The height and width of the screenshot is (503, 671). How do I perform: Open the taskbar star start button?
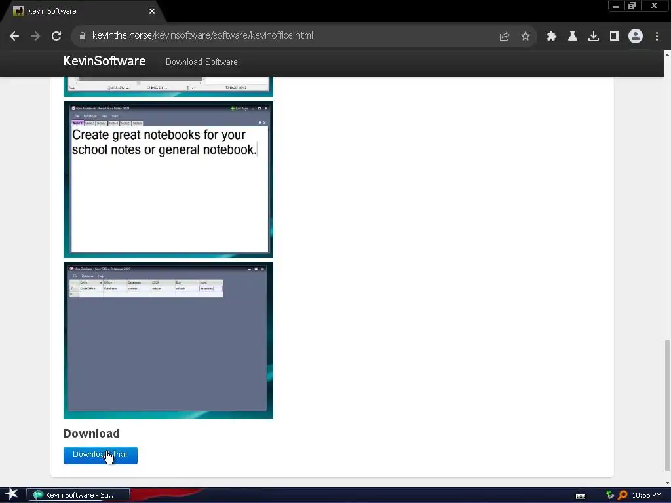pyautogui.click(x=12, y=494)
